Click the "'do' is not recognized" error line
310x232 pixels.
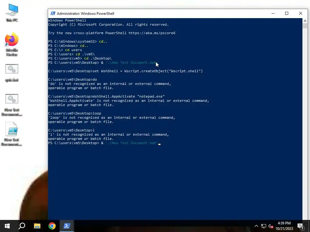[109, 84]
